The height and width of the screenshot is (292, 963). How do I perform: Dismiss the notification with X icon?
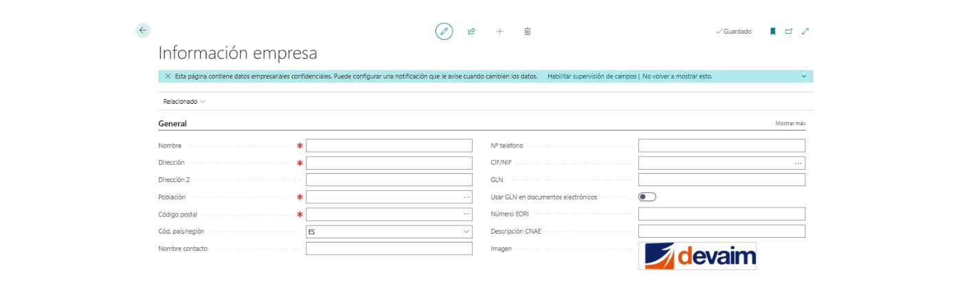coord(168,76)
